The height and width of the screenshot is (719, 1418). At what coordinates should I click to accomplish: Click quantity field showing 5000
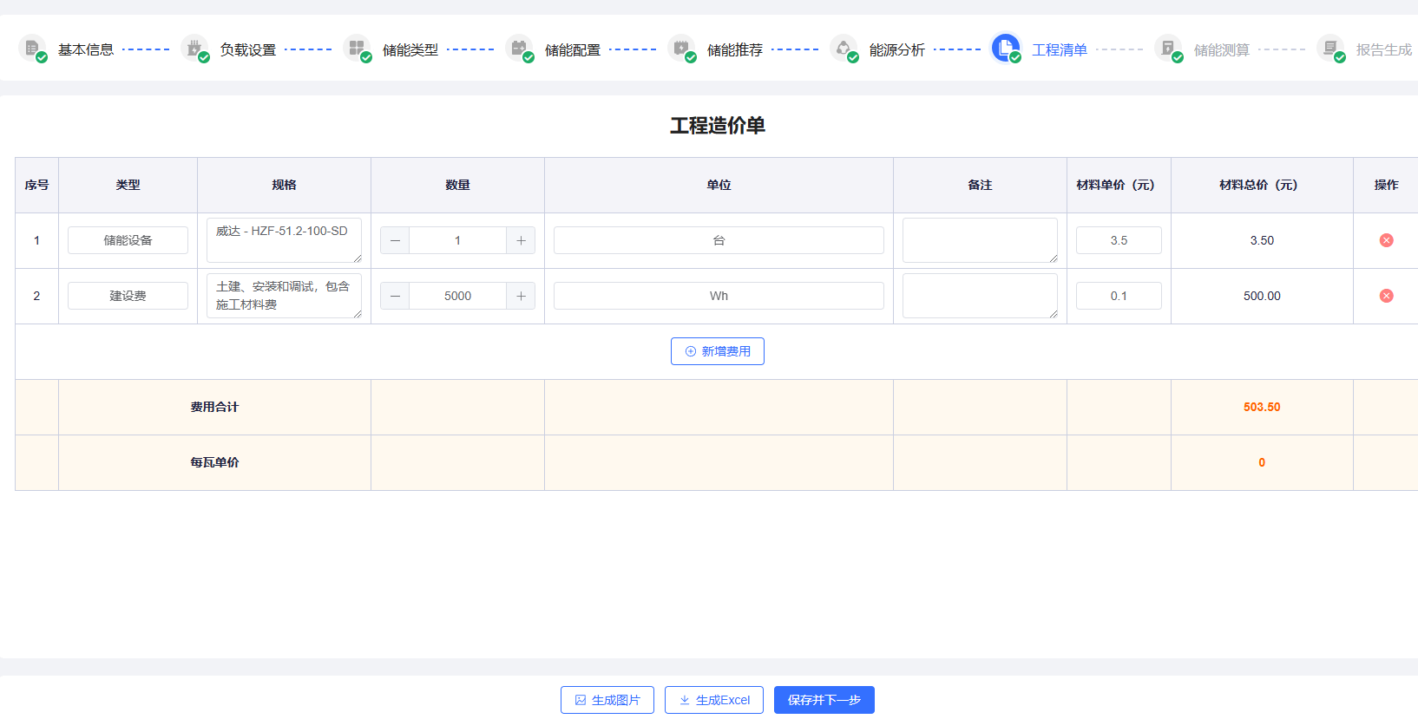coord(457,296)
